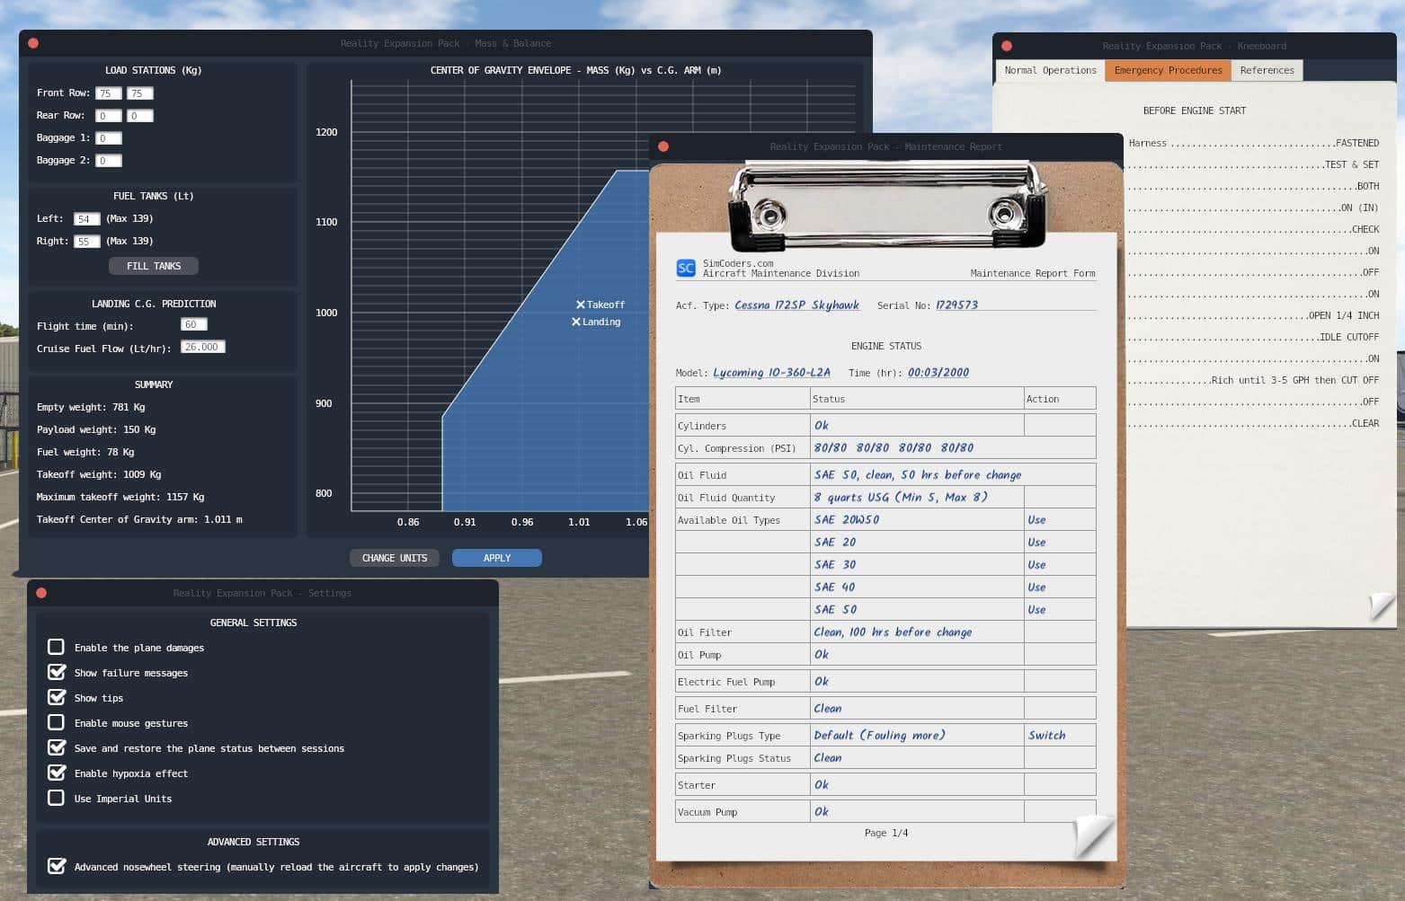The image size is (1405, 901).
Task: Turn the maintenance report page corner
Action: tap(1094, 836)
